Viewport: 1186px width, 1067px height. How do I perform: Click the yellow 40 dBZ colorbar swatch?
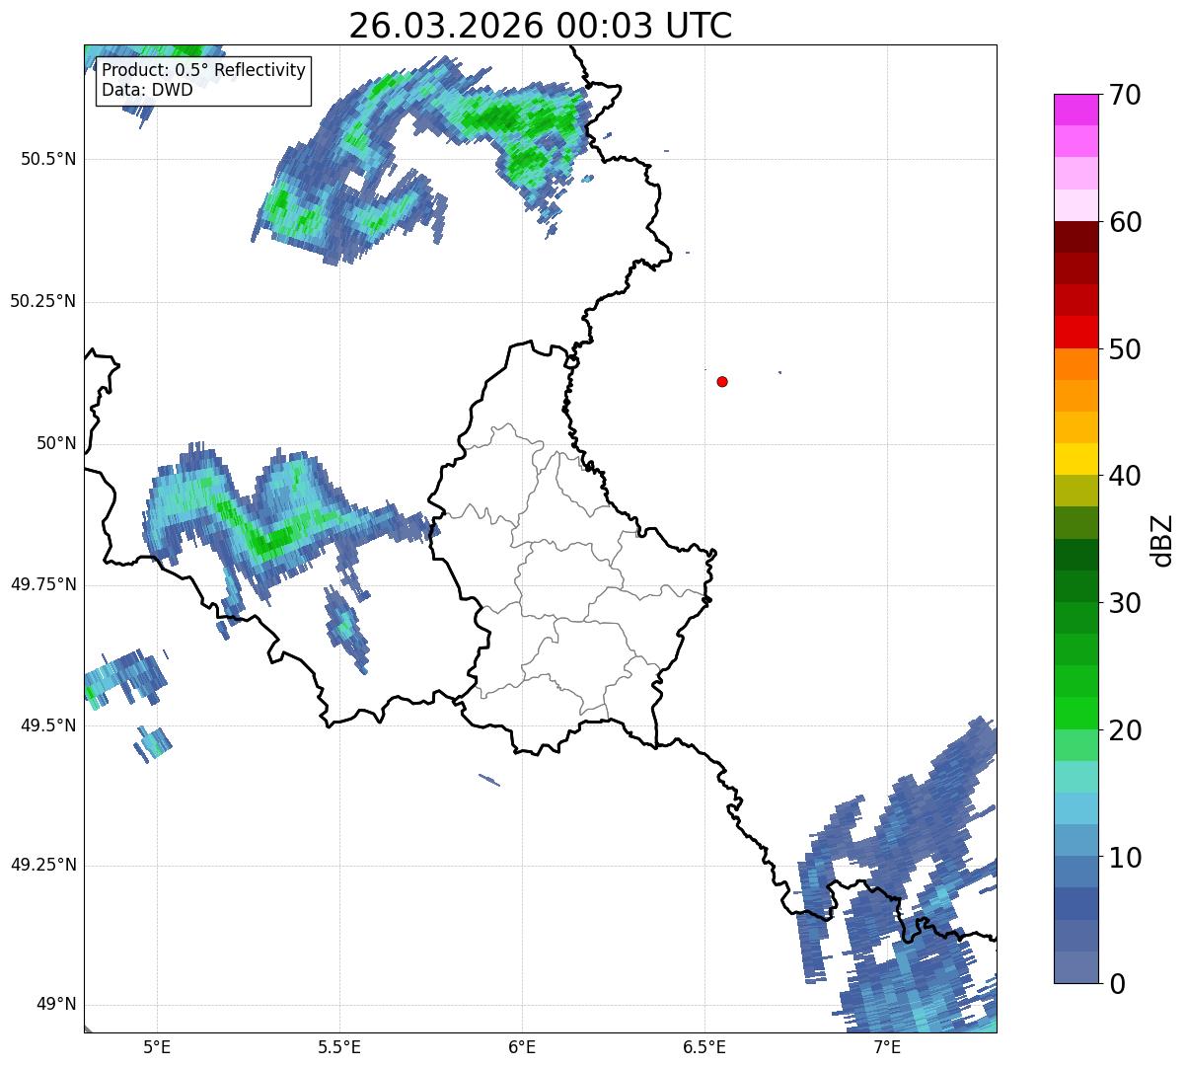pos(1075,459)
